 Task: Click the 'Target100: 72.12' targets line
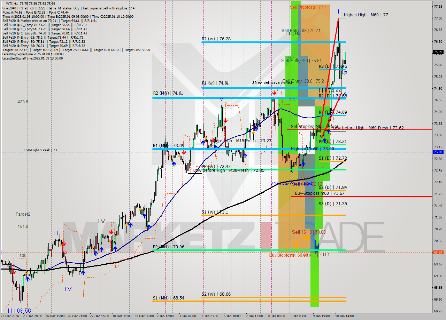(x=76, y=50)
